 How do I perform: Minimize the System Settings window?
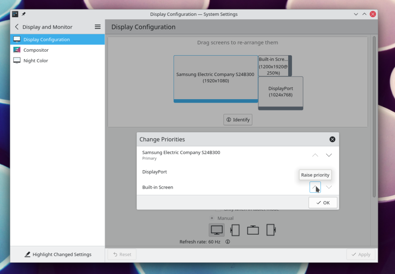pyautogui.click(x=356, y=14)
